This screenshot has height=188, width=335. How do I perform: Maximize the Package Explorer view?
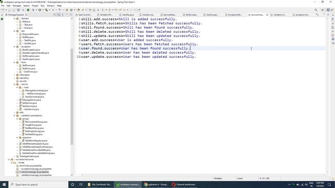click(x=71, y=15)
